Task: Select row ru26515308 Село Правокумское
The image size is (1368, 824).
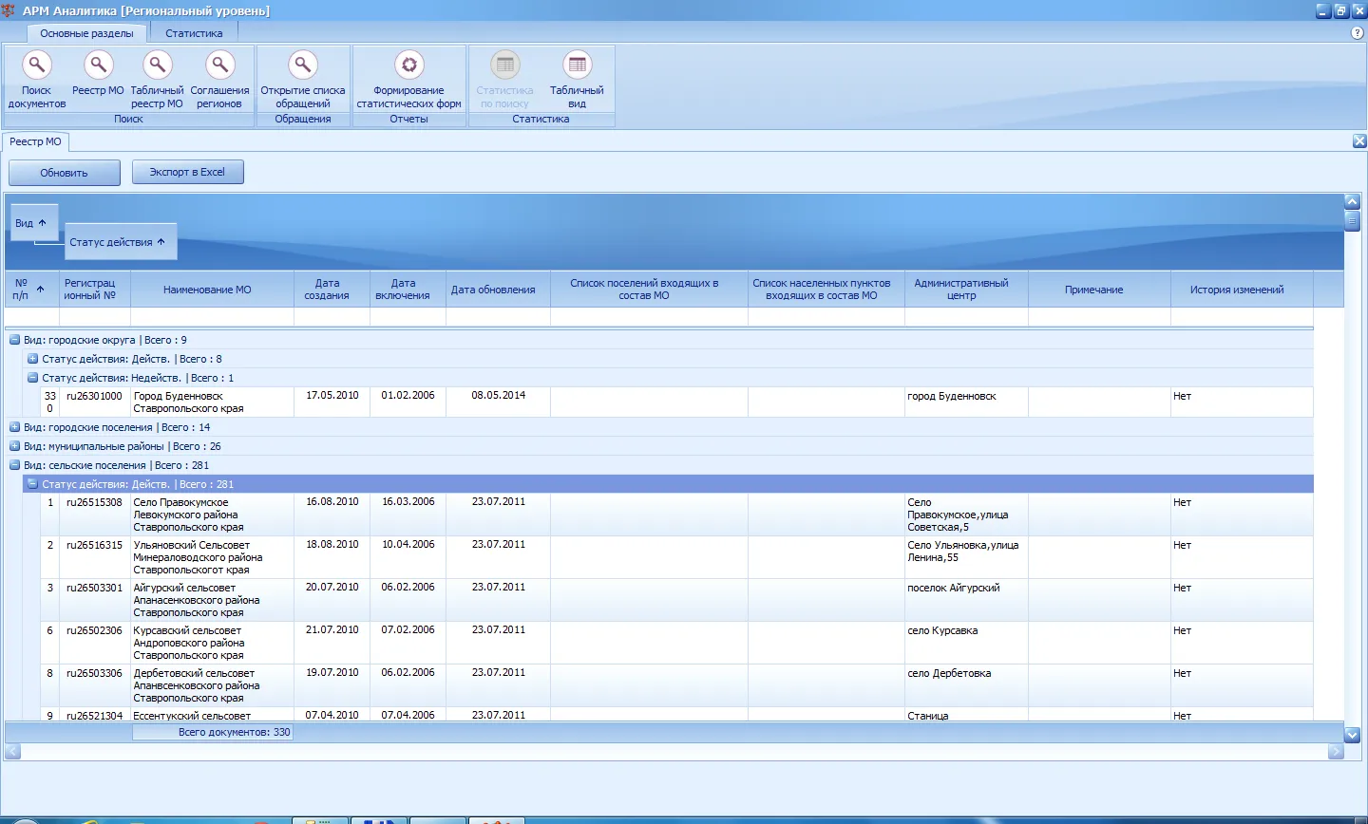Action: pos(676,515)
